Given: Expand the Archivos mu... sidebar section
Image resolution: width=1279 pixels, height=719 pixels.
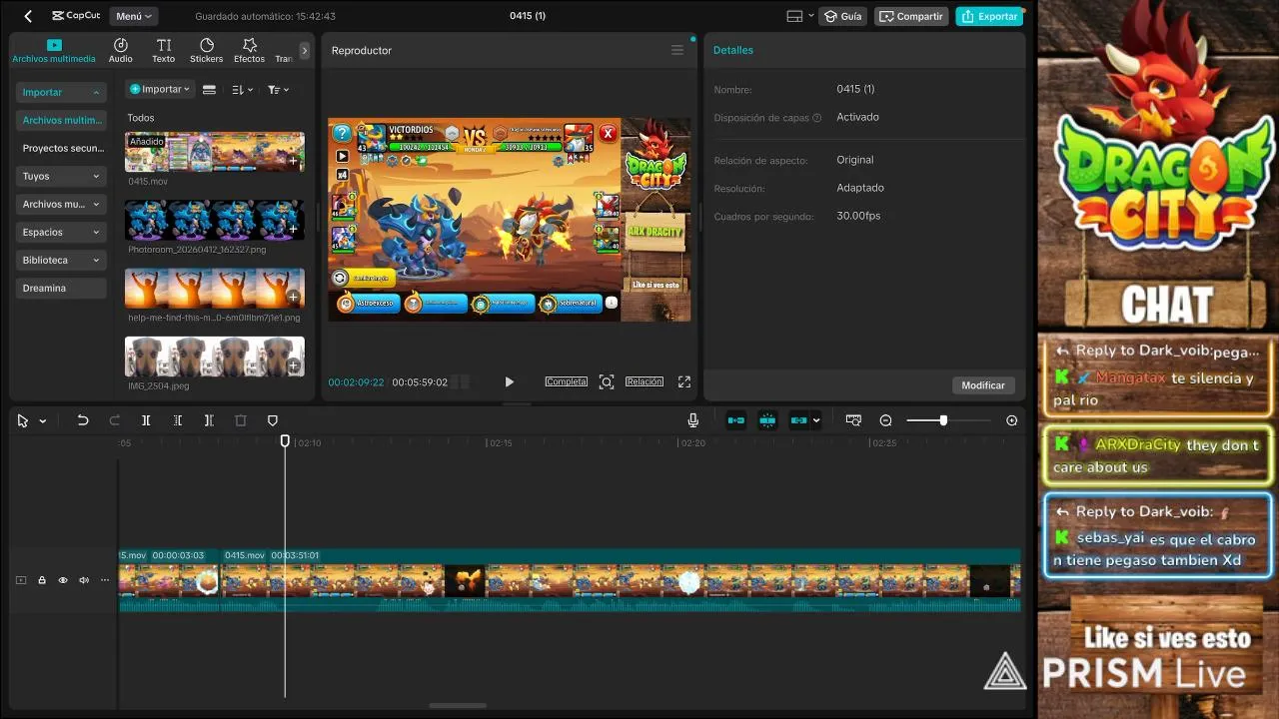Looking at the screenshot, I should [x=61, y=204].
